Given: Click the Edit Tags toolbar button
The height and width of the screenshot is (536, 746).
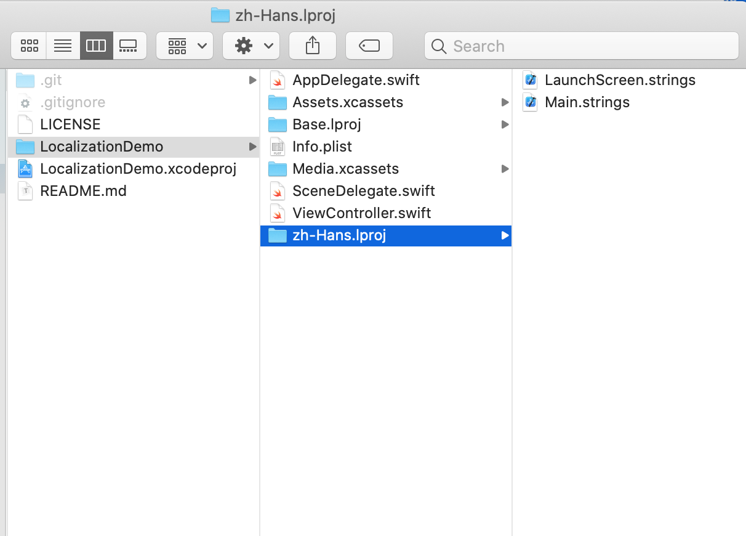Looking at the screenshot, I should point(369,46).
